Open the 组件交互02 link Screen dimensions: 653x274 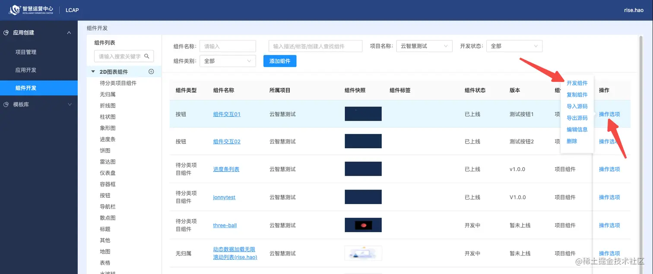coord(227,141)
